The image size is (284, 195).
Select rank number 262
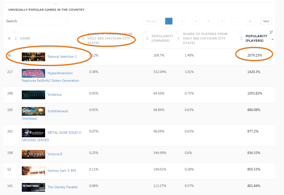10,131
